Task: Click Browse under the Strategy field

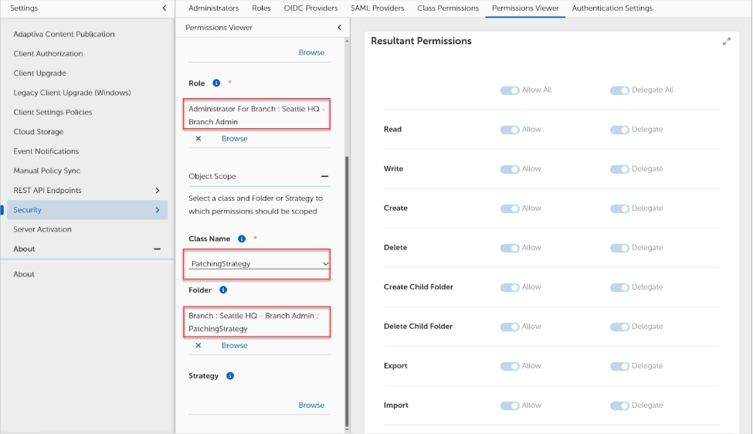Action: click(311, 405)
